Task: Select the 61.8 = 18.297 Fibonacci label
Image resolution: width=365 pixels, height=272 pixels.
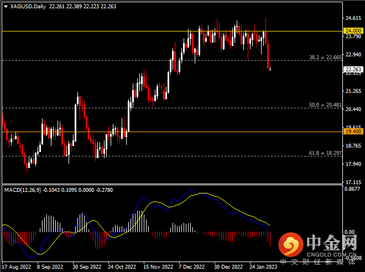Action: click(x=325, y=153)
